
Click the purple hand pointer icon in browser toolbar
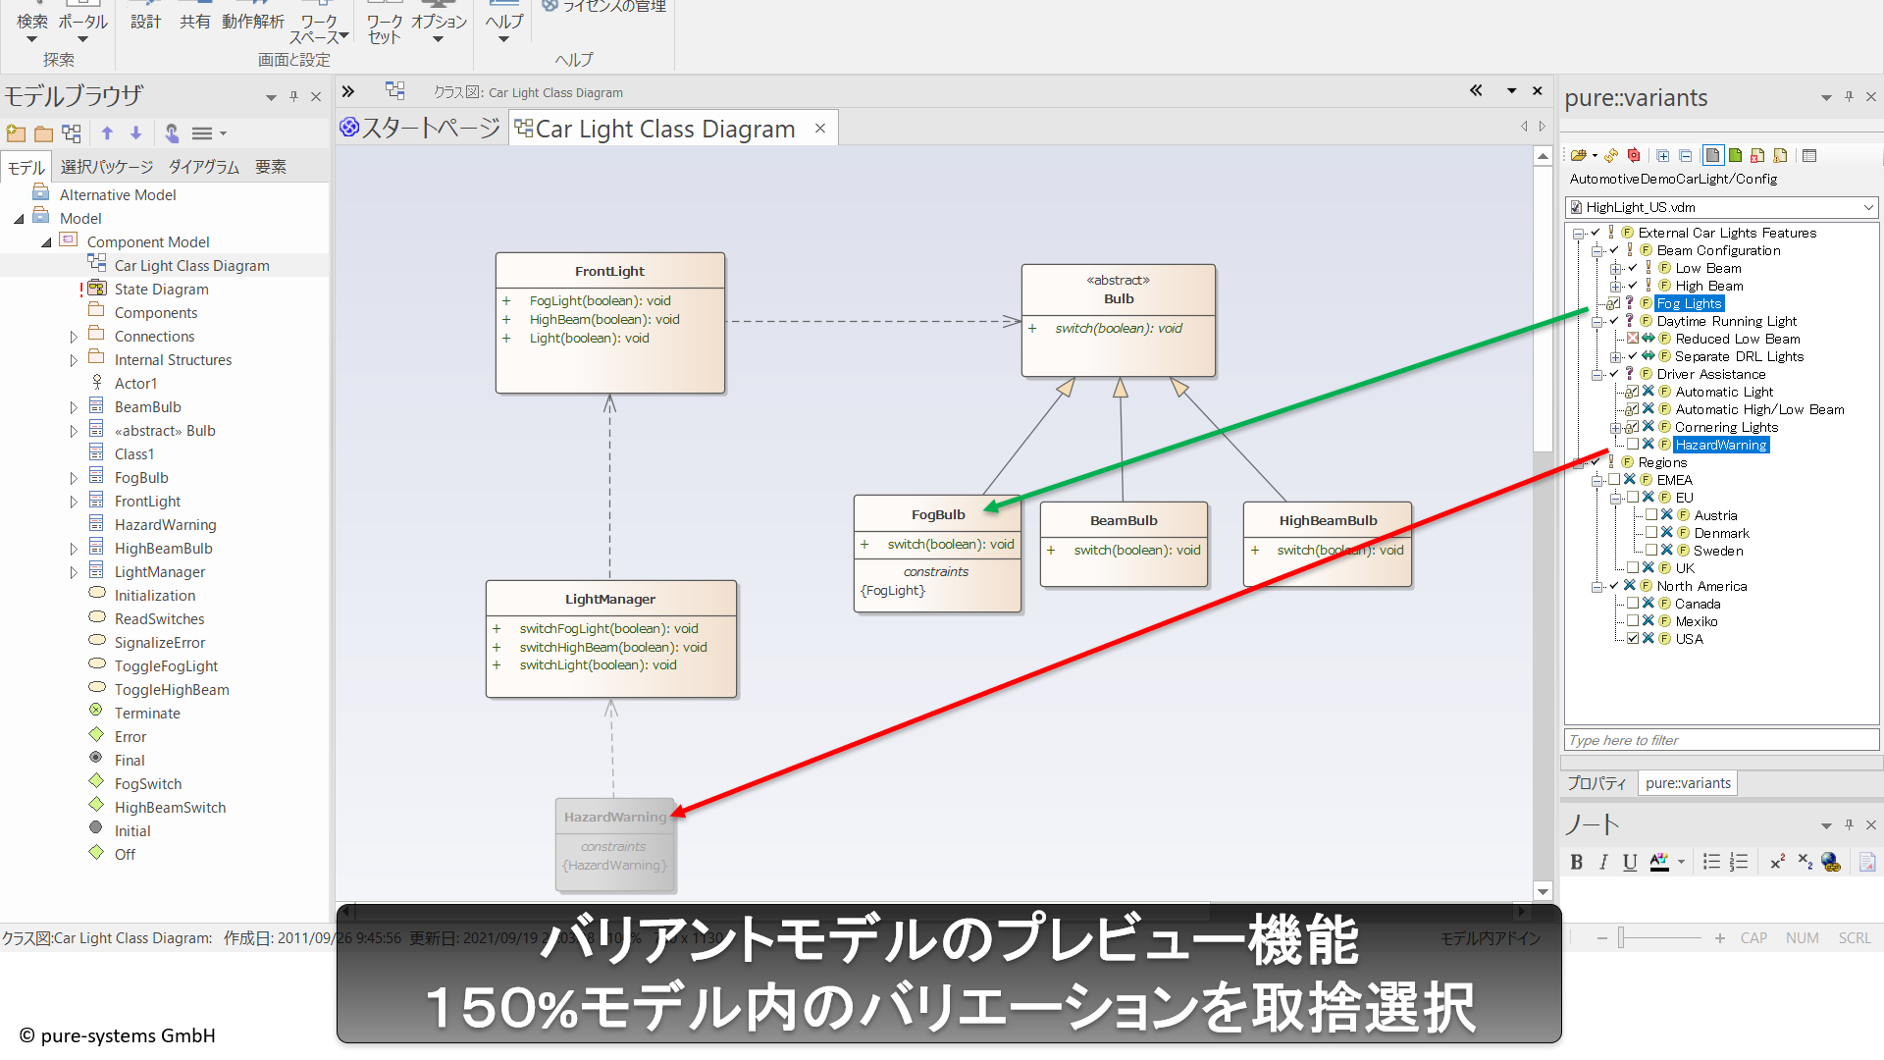coord(172,133)
